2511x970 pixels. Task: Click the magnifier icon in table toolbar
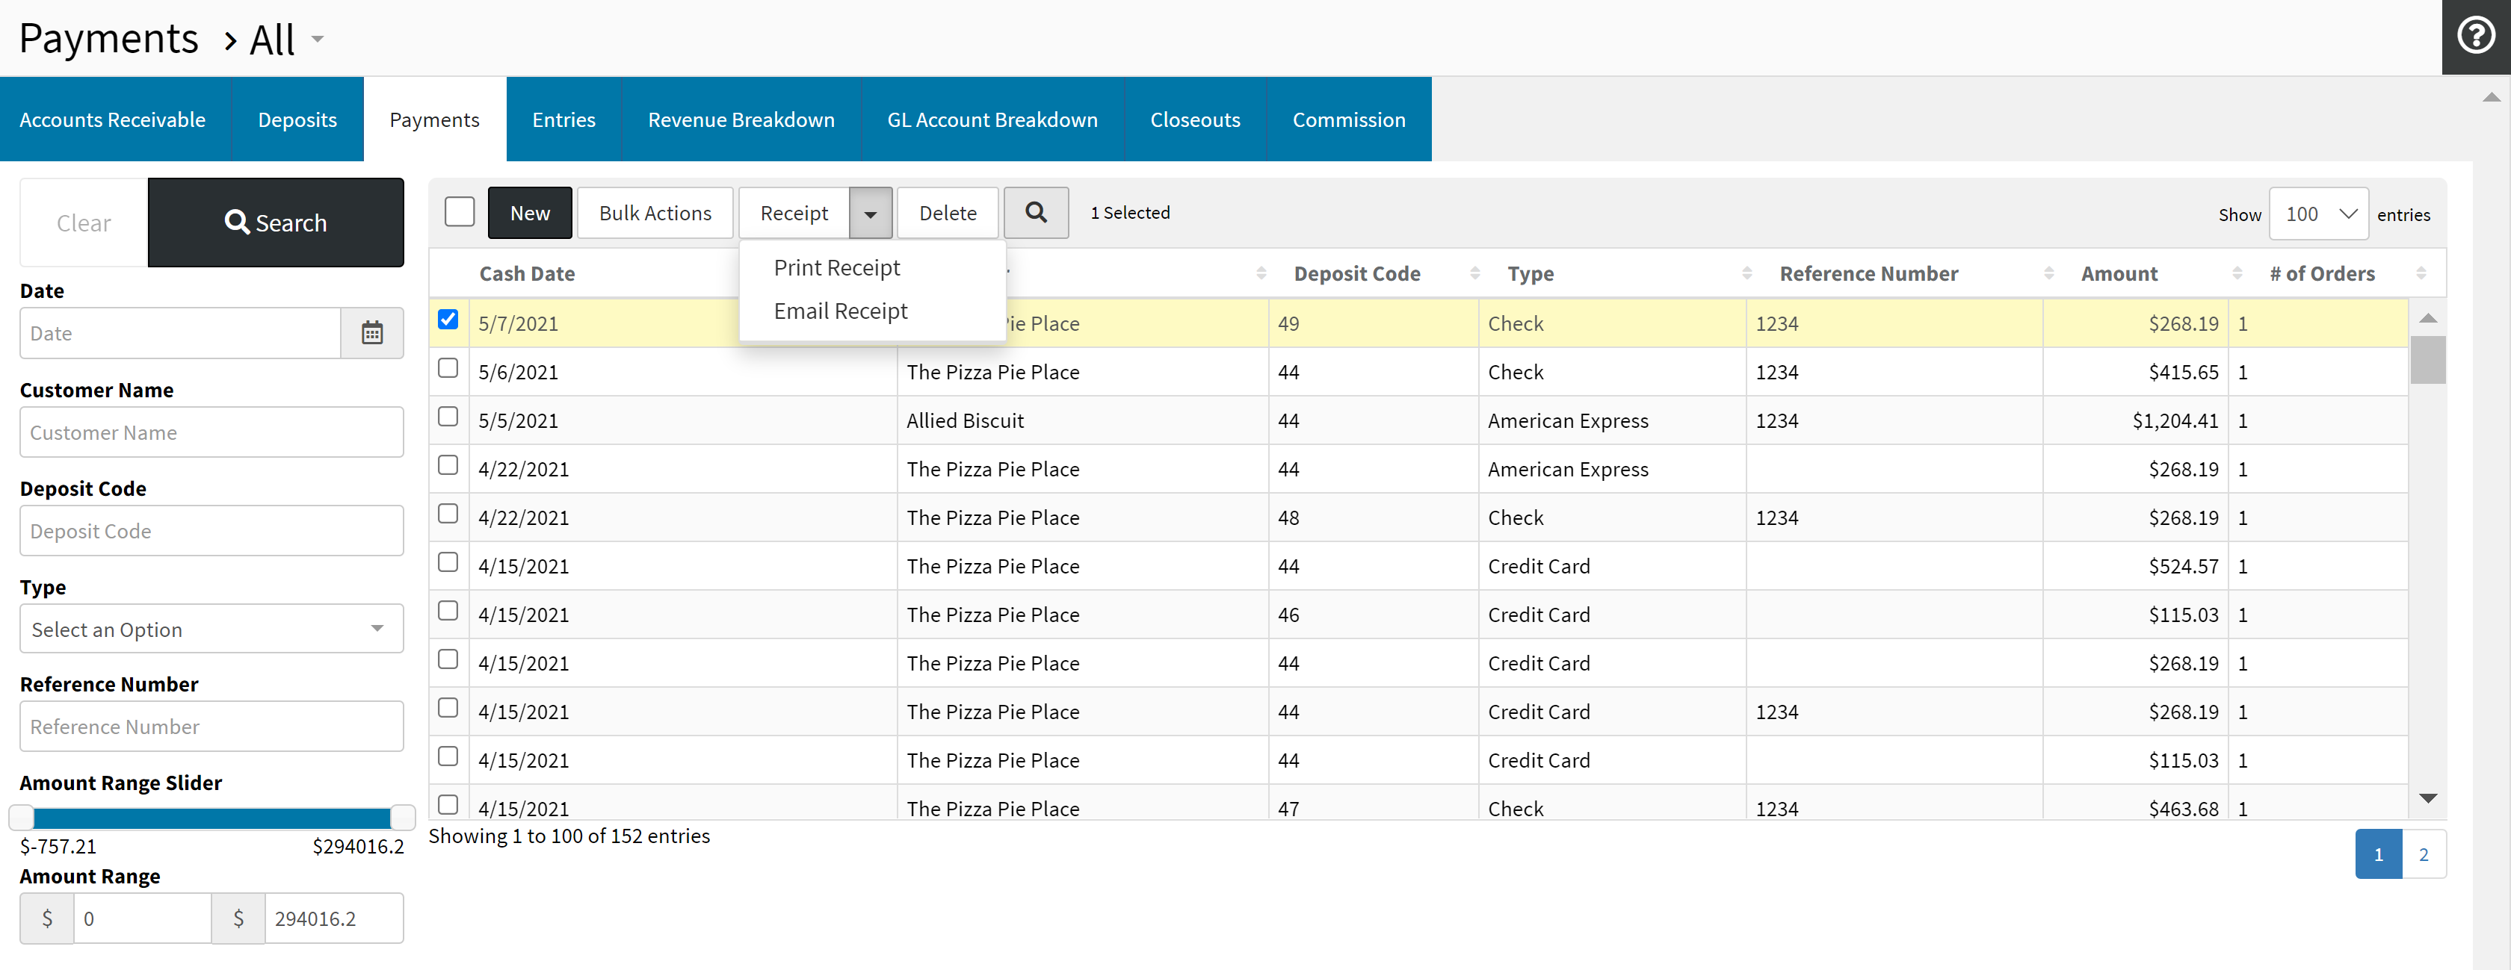[x=1035, y=212]
